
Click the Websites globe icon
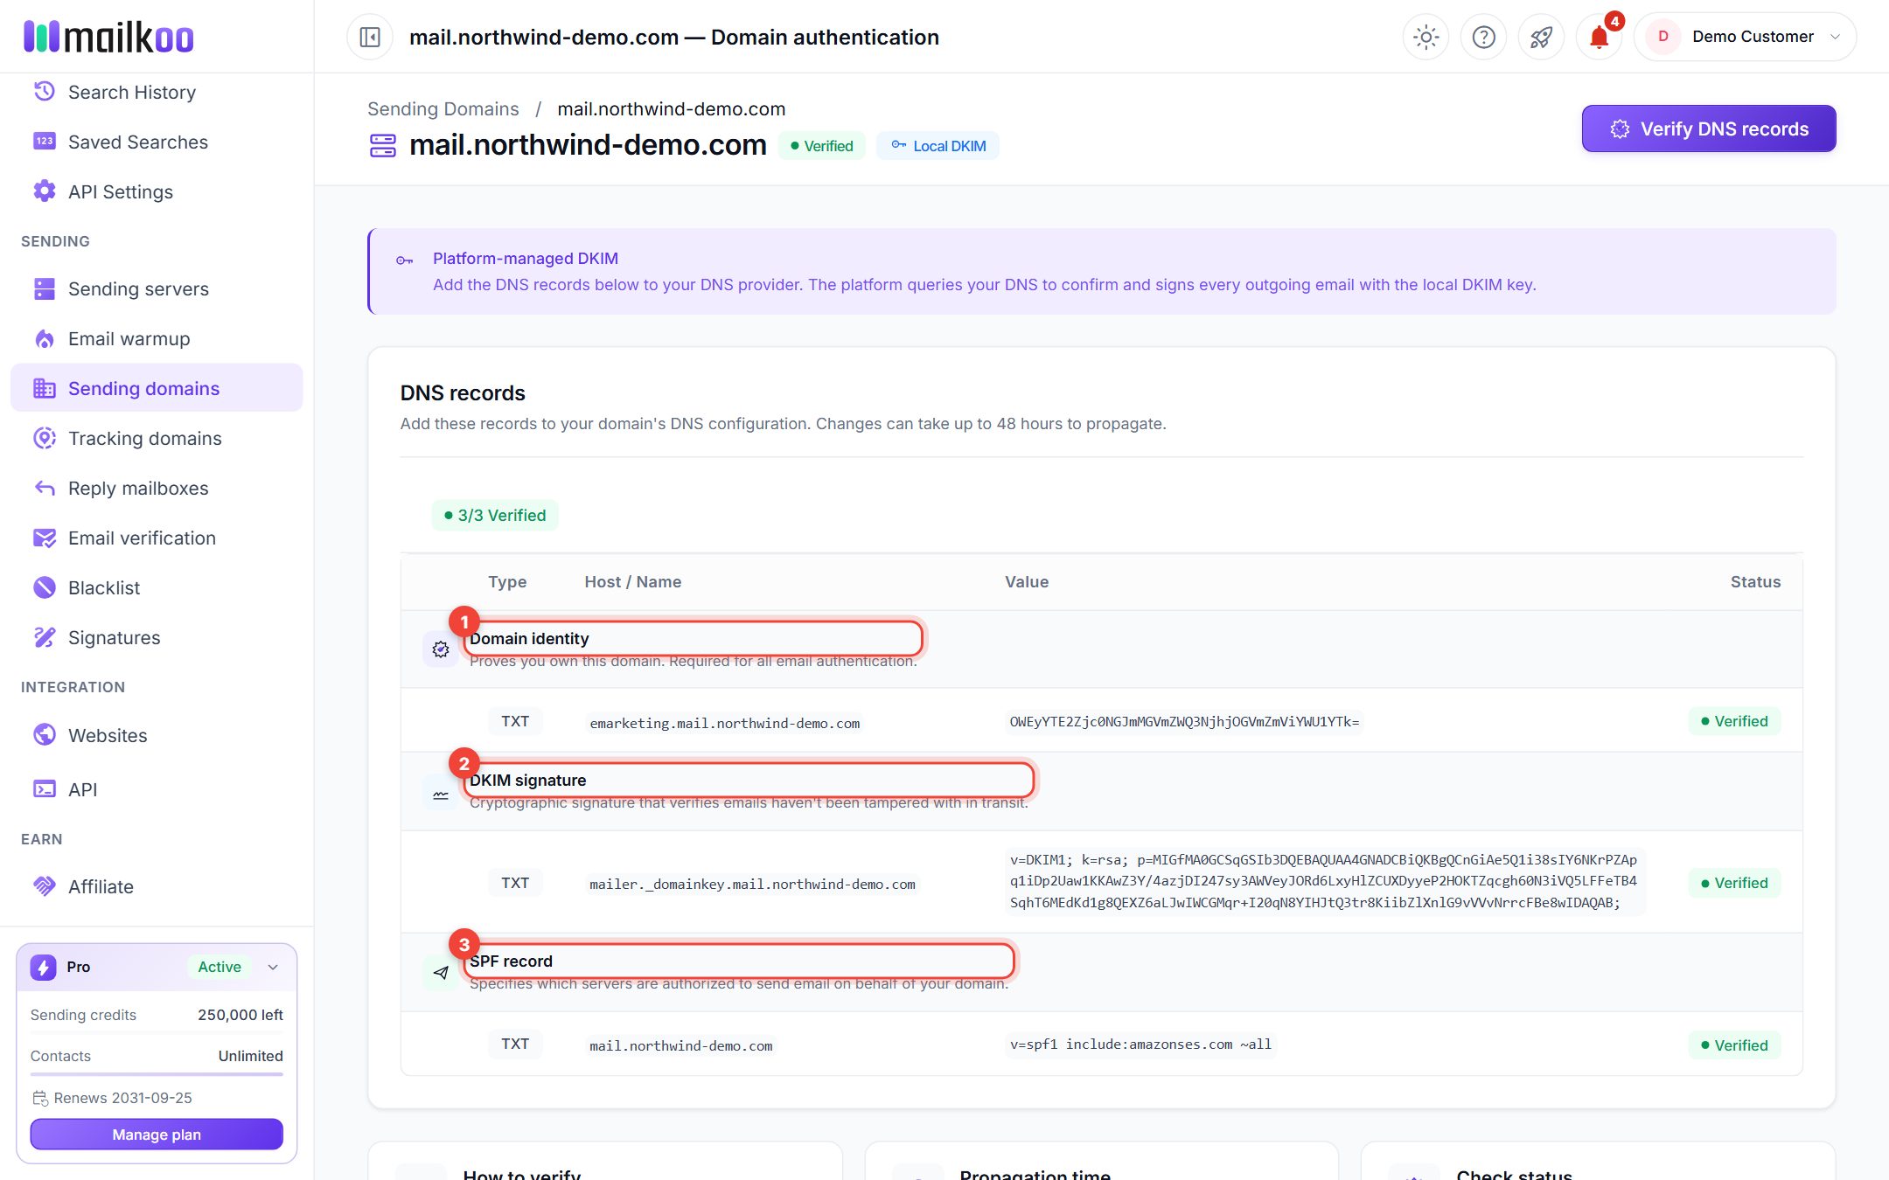44,735
